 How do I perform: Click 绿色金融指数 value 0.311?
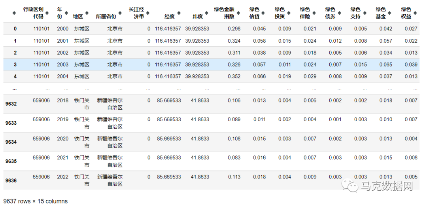point(234,53)
